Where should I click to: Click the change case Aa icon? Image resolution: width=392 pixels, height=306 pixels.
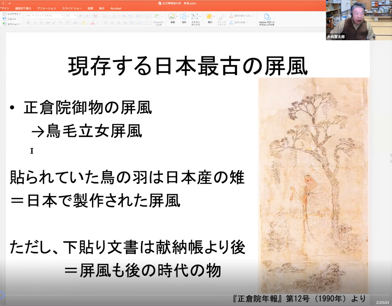76,22
